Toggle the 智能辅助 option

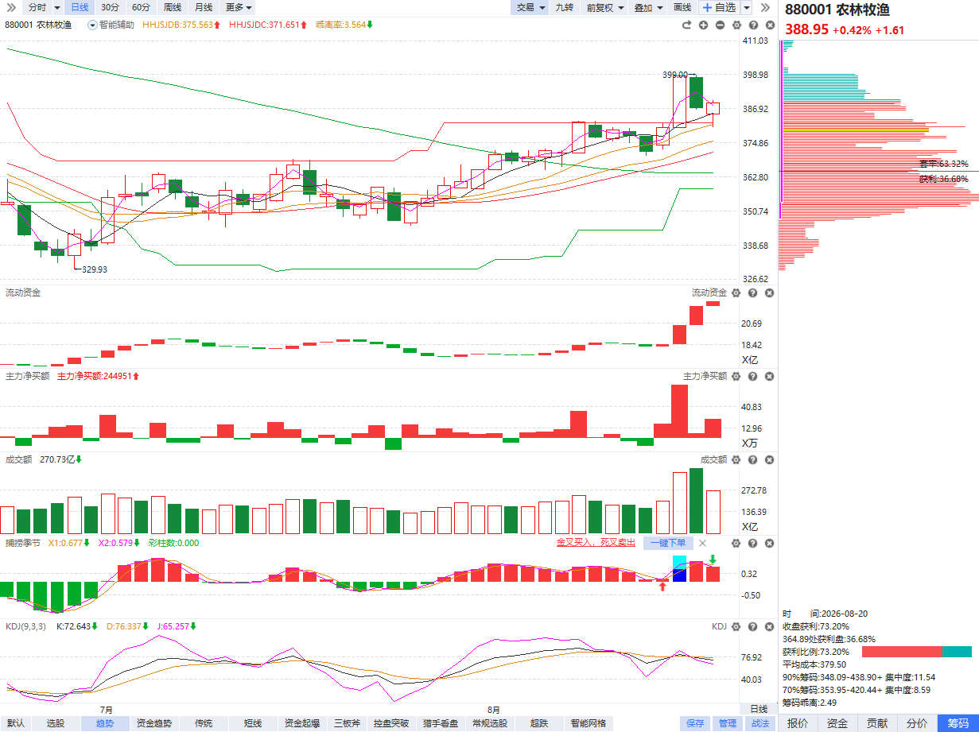tap(111, 25)
